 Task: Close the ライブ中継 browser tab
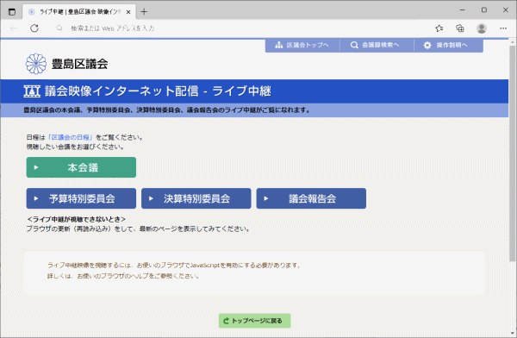pos(128,12)
